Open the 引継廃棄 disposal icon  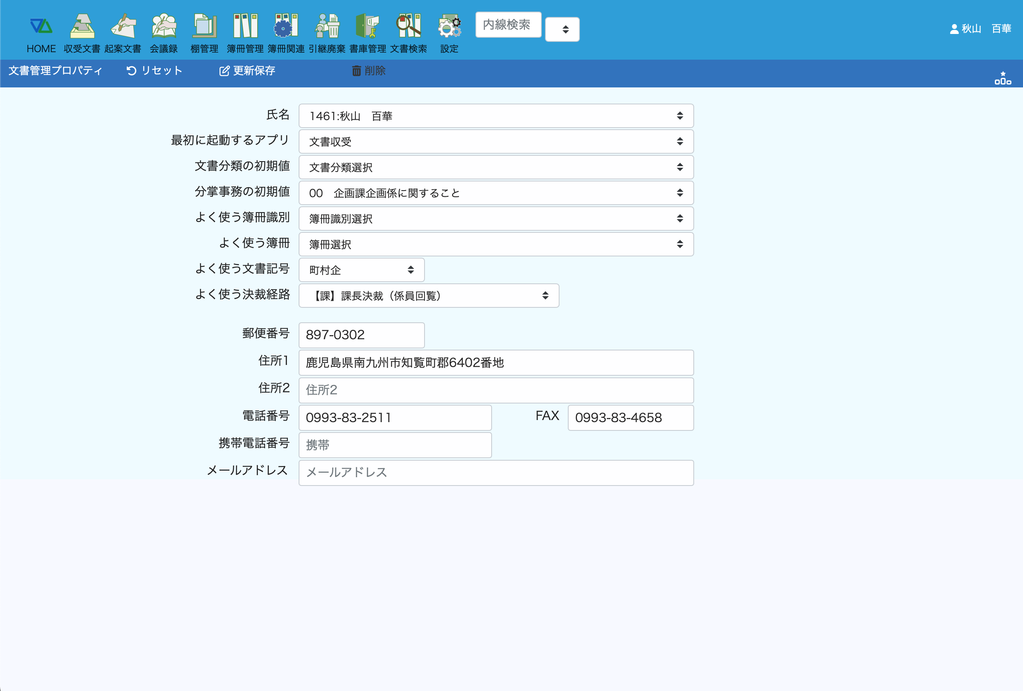[327, 27]
